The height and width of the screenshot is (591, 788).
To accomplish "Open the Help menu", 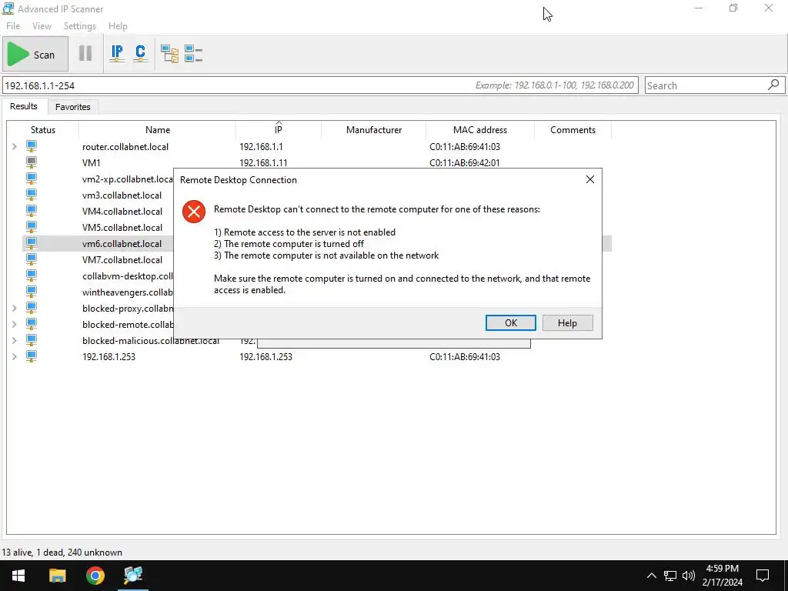I will [118, 25].
